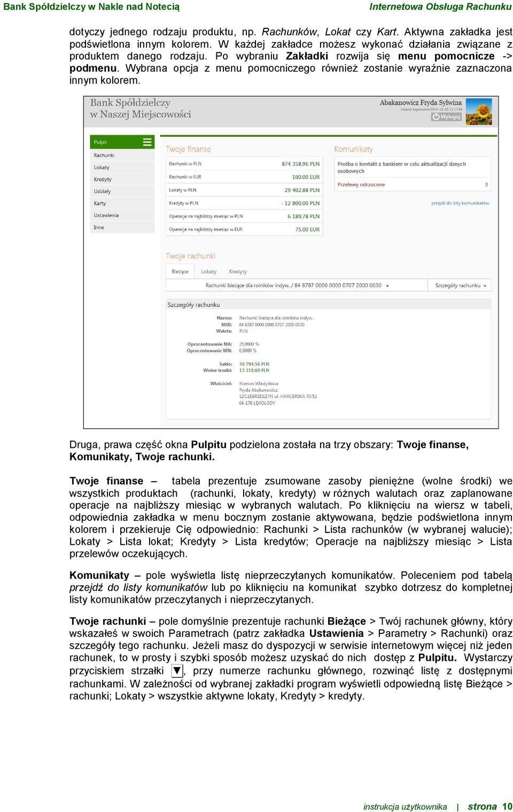Click the hamburger menu icon beside Pulpit
Viewport: 513px width, 812px height.
147,142
